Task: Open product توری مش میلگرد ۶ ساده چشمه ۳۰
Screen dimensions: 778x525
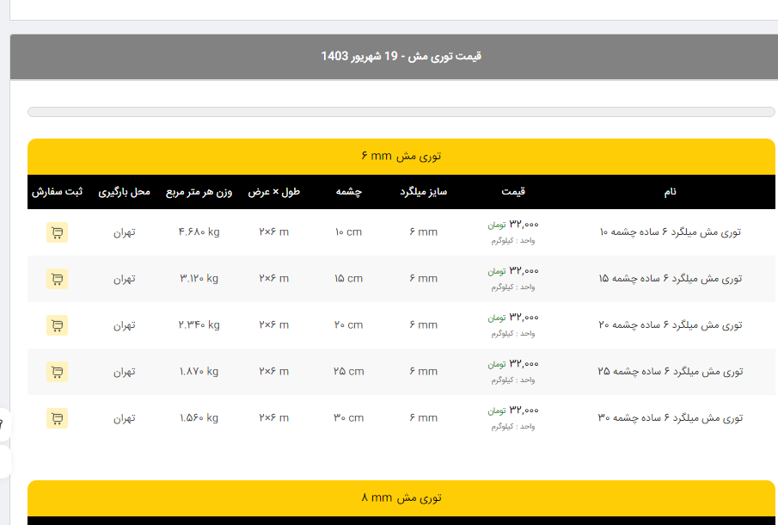Action: [670, 418]
